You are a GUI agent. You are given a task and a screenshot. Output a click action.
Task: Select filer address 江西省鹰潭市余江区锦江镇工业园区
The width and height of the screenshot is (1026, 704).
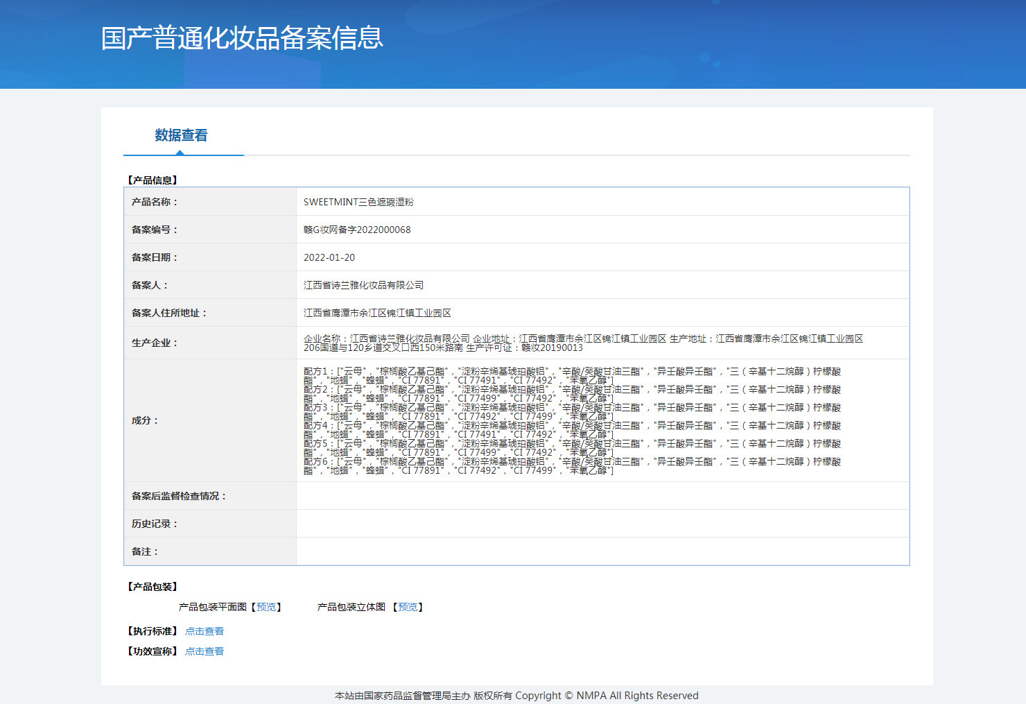pos(377,313)
